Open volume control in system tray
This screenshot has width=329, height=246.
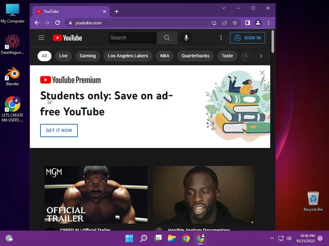[289, 238]
